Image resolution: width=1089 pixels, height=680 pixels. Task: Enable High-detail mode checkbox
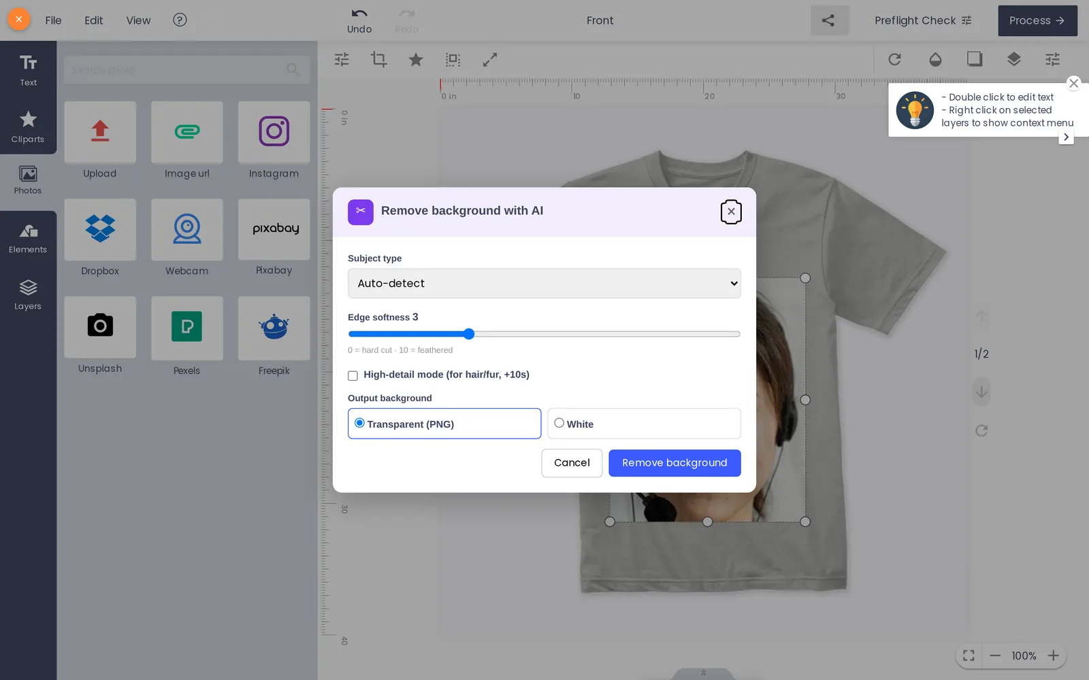tap(353, 375)
